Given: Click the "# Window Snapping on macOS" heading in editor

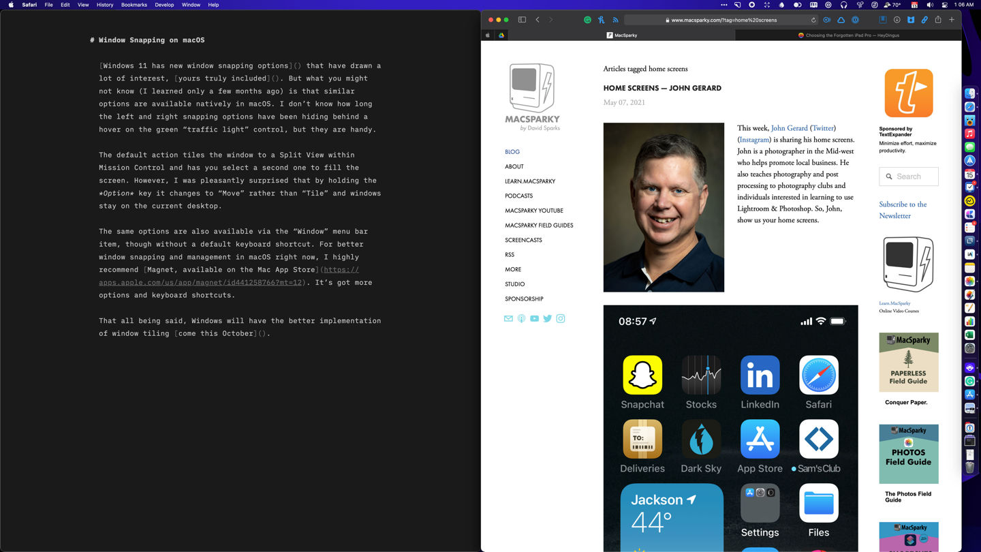Looking at the screenshot, I should [x=147, y=40].
